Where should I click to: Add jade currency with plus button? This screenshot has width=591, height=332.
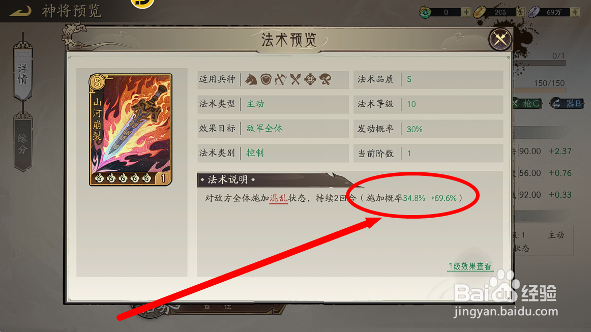click(466, 12)
